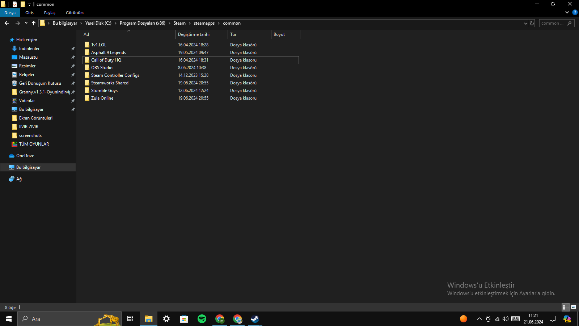Sort by the Ad column header
This screenshot has height=326, width=579.
coord(128,34)
